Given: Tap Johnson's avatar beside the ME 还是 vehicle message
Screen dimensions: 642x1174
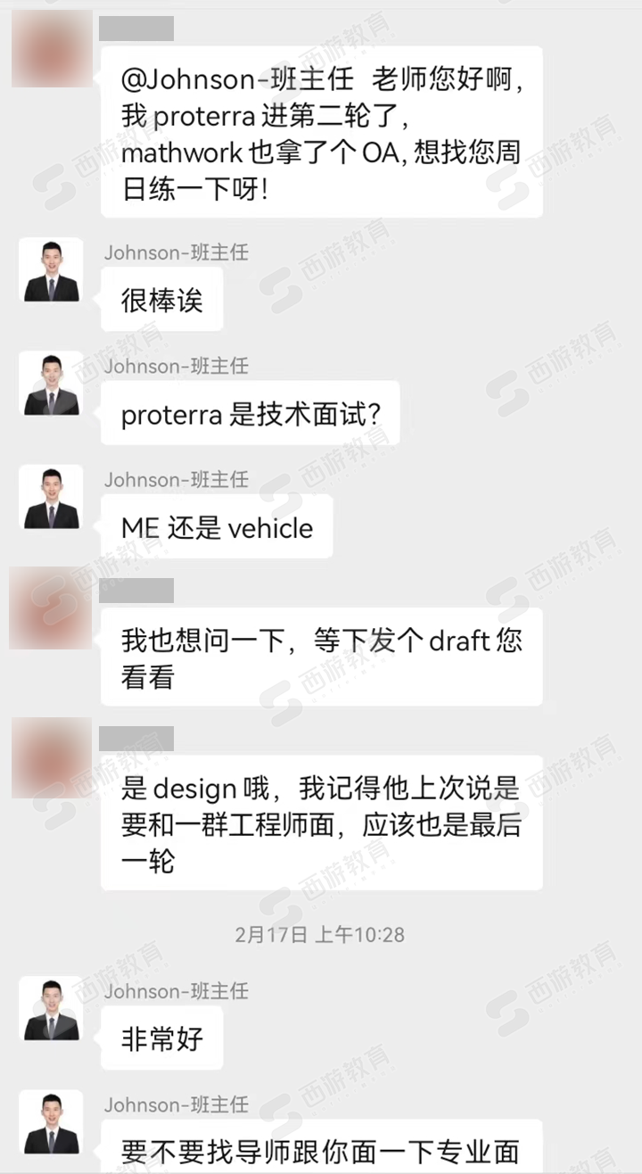Looking at the screenshot, I should click(51, 498).
